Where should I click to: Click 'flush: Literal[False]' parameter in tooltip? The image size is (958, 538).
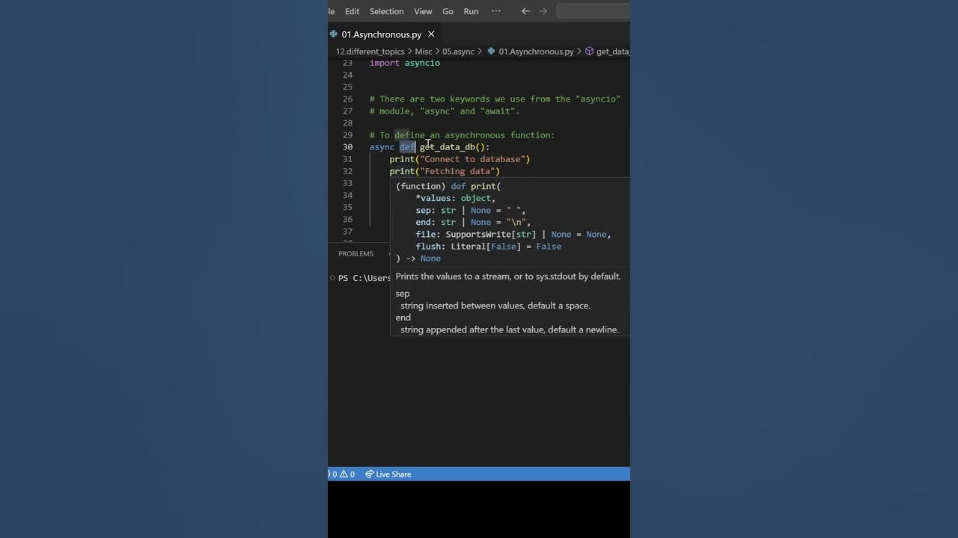(x=489, y=247)
